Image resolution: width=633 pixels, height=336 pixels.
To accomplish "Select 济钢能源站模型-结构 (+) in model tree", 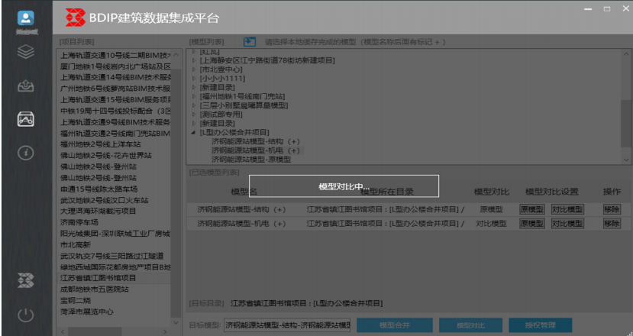I will [256, 141].
